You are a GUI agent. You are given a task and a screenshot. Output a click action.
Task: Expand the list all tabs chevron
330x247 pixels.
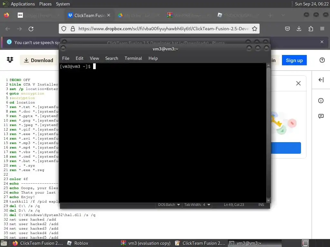tap(283, 15)
